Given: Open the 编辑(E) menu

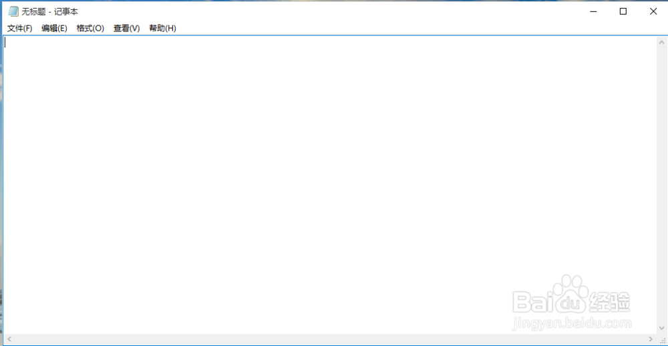Looking at the screenshot, I should [x=55, y=29].
